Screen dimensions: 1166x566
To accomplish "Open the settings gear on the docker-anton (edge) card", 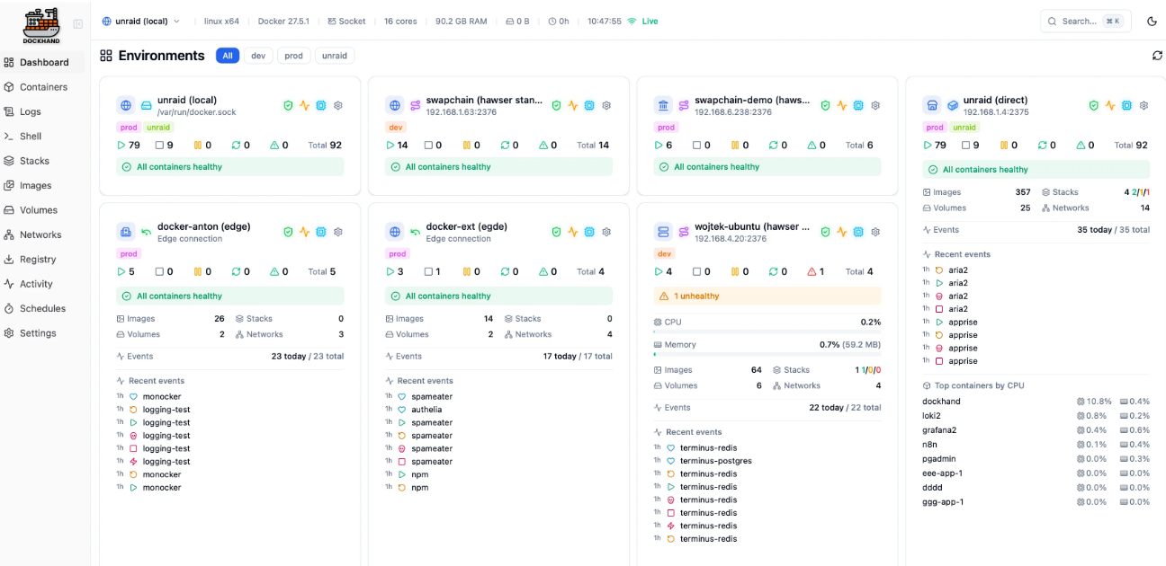I will (338, 232).
